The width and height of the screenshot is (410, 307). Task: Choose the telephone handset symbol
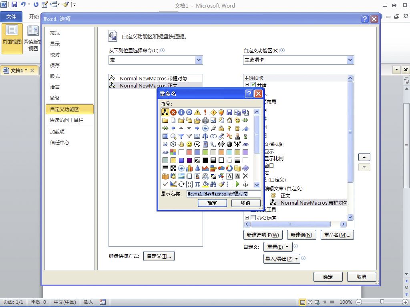click(x=213, y=144)
